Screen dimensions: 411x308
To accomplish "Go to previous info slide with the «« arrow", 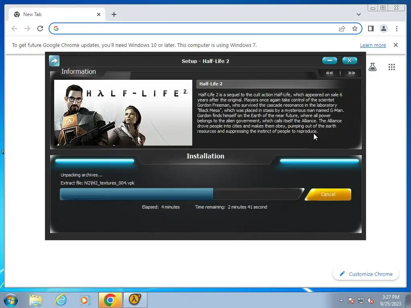I will point(330,73).
